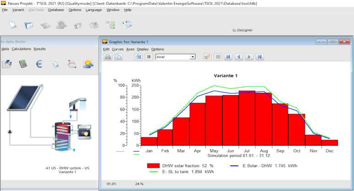The width and height of the screenshot is (354, 191).
Task: Jump to first period with skip-back arrow
Action: 228,57
